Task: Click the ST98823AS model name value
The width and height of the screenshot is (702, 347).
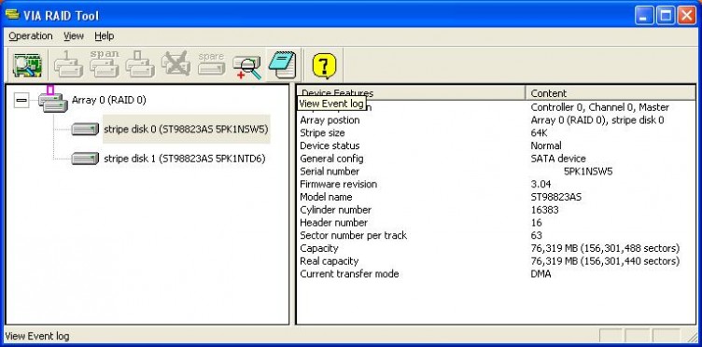Action: tap(556, 197)
